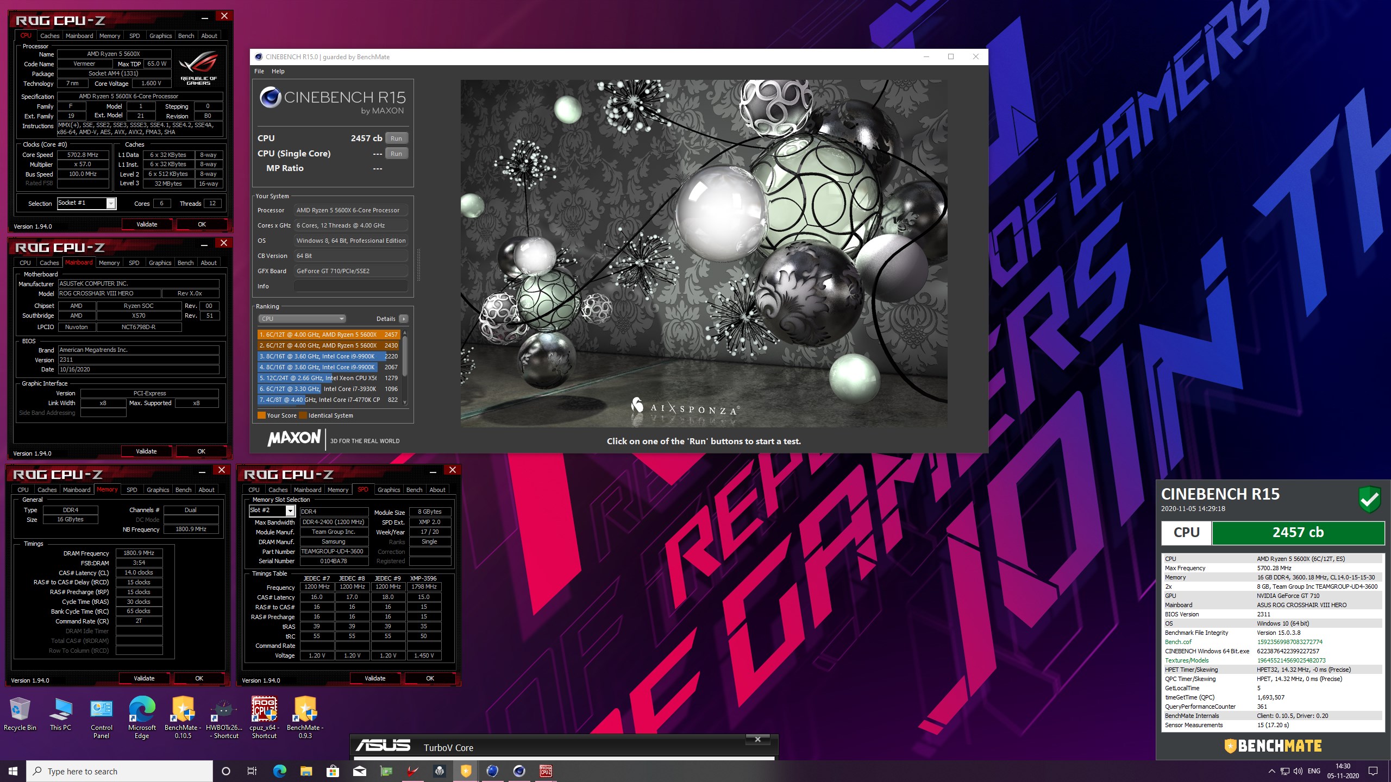
Task: Open the About tab in the CPU-Z Memory window
Action: tap(206, 490)
